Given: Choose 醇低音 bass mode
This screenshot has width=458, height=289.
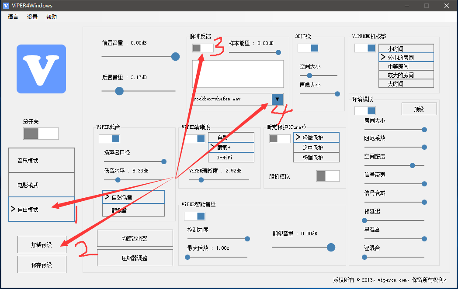Looking at the screenshot, I should (133, 210).
